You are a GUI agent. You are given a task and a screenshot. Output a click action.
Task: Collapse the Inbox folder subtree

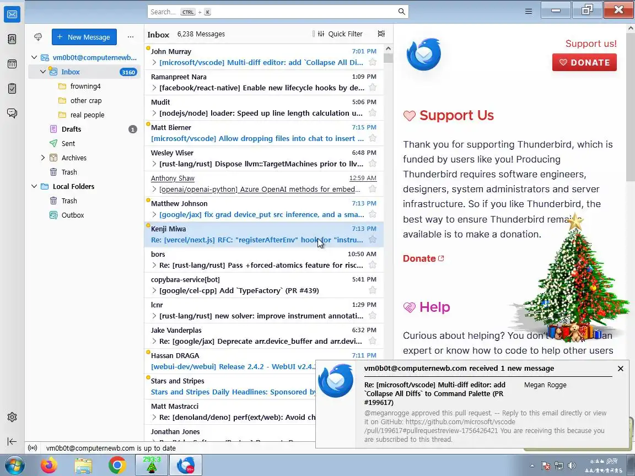pyautogui.click(x=43, y=72)
